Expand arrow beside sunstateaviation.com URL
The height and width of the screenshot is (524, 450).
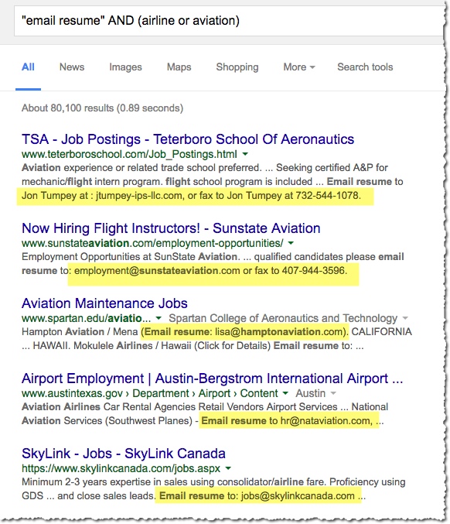tap(291, 243)
